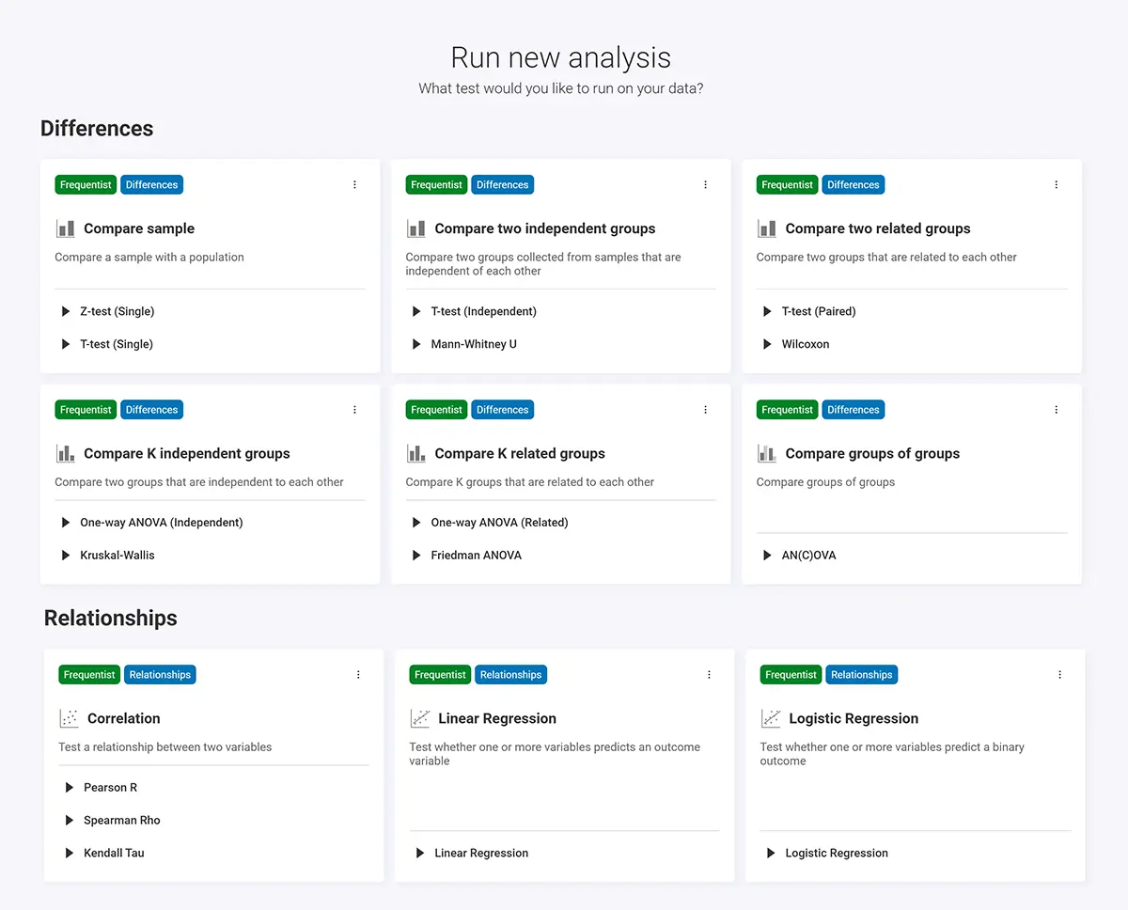Image resolution: width=1128 pixels, height=910 pixels.
Task: Click the scatter line icon beside Logistic Regression title
Action: [770, 718]
